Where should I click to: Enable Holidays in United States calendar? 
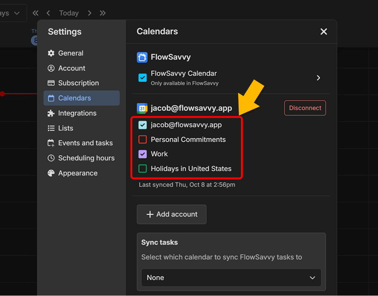[x=143, y=169]
